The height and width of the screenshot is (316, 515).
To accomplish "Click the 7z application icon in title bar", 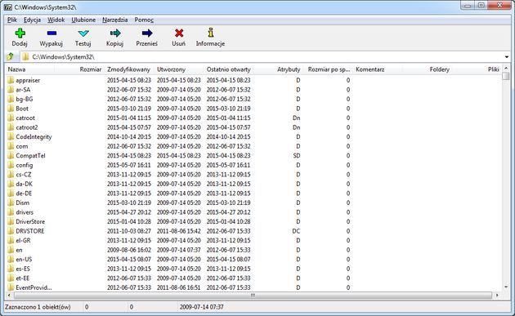I will coord(8,7).
